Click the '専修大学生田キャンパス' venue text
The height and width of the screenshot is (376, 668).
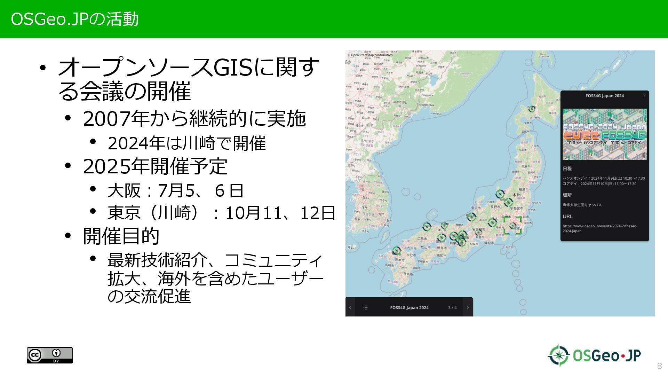pos(582,205)
